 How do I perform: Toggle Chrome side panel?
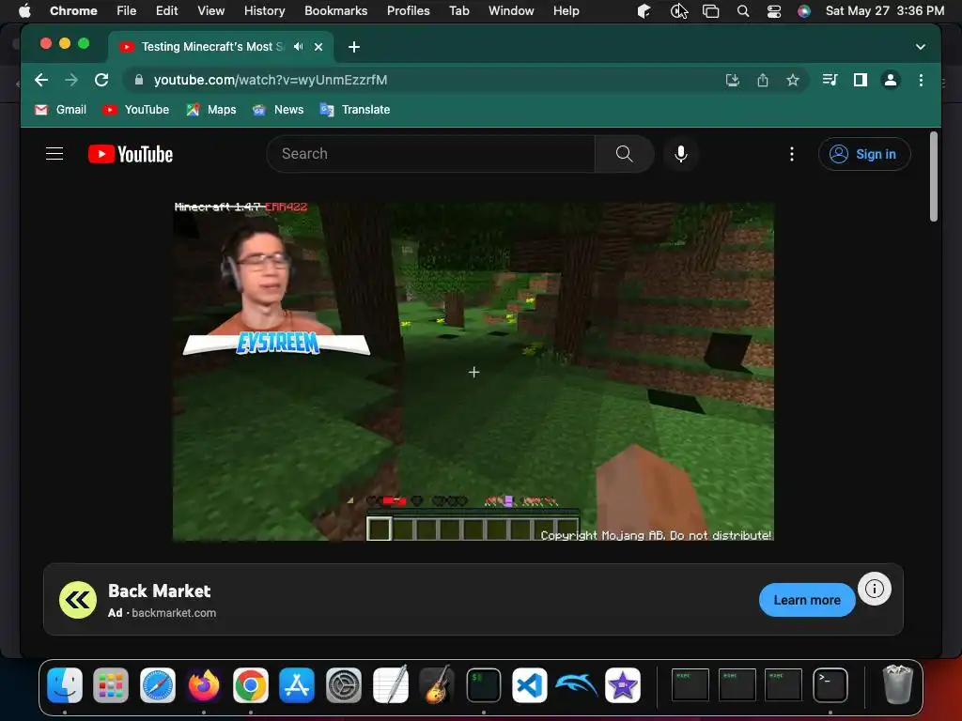pyautogui.click(x=861, y=80)
